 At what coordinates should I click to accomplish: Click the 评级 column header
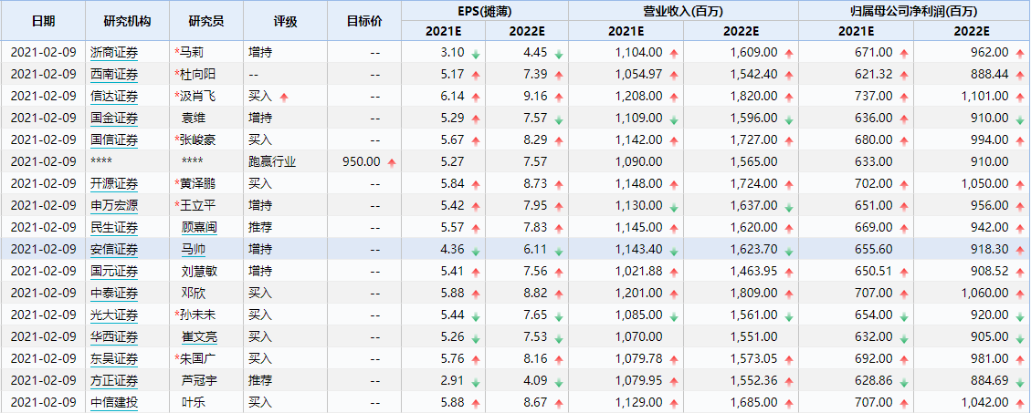285,21
